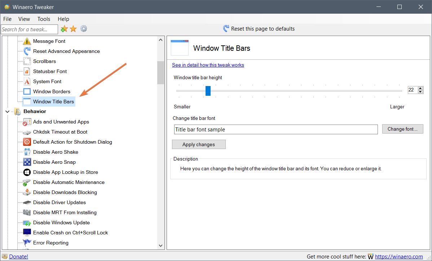Click in the Search for a tweak field

point(30,29)
